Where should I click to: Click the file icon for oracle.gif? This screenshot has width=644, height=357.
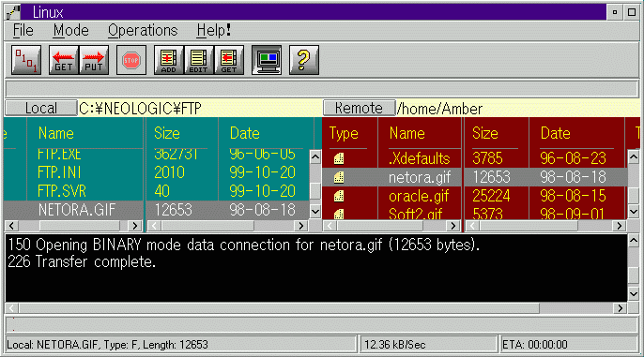pos(339,196)
